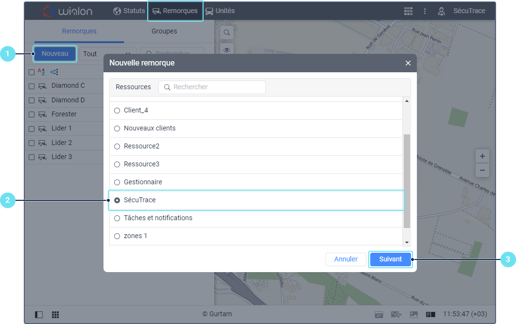Check the Diamond C trailer checkbox

point(32,86)
